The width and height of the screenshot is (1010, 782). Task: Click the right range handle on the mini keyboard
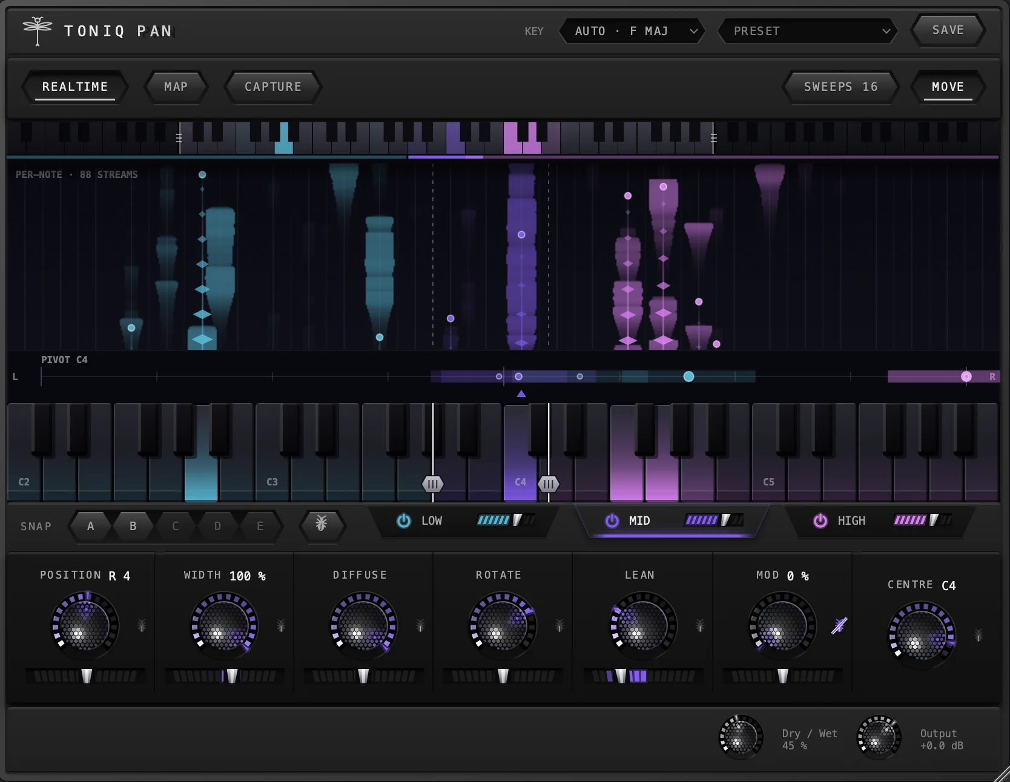[x=714, y=138]
